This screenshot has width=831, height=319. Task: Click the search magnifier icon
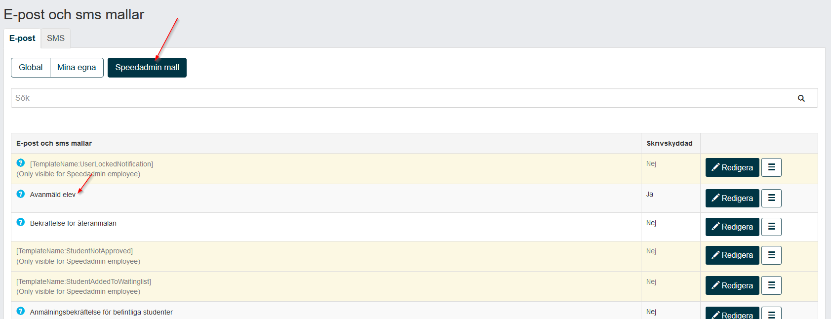(801, 98)
